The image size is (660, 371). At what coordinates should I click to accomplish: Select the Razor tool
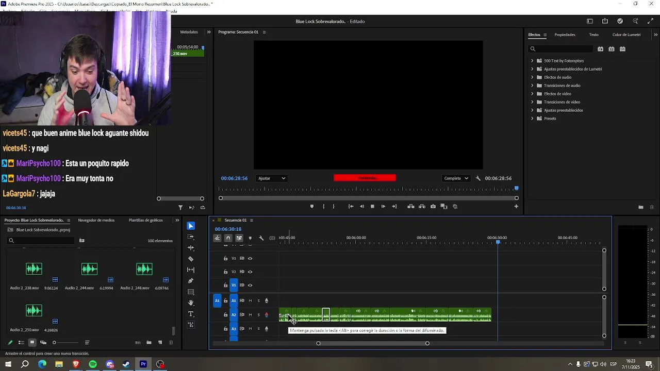(x=191, y=259)
